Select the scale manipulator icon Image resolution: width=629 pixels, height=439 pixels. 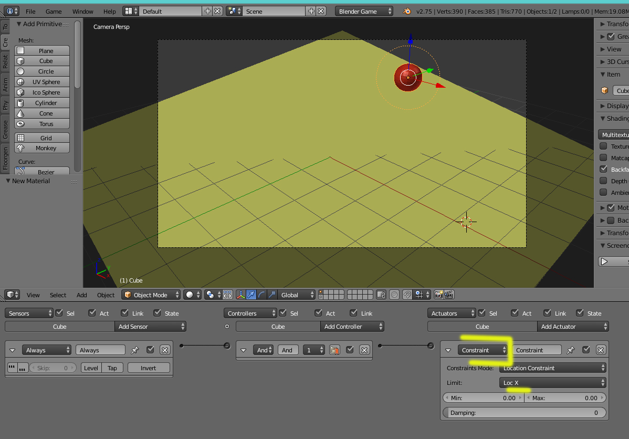272,295
